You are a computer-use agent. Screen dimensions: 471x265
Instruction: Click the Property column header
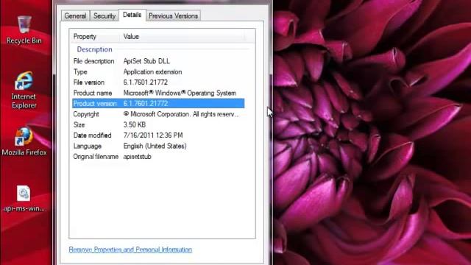[96, 37]
